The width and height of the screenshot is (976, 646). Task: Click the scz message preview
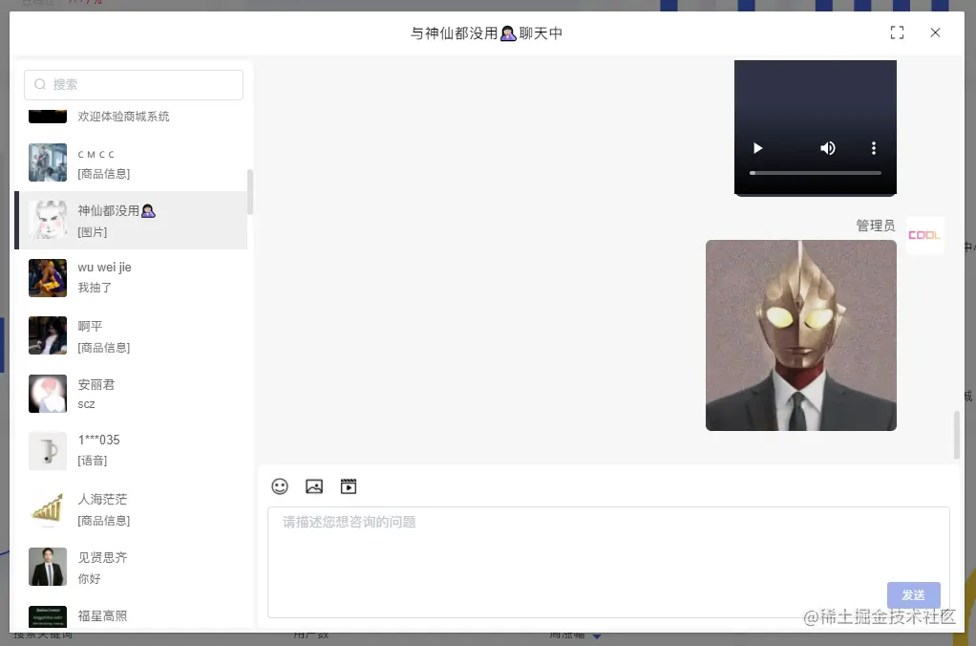[87, 404]
